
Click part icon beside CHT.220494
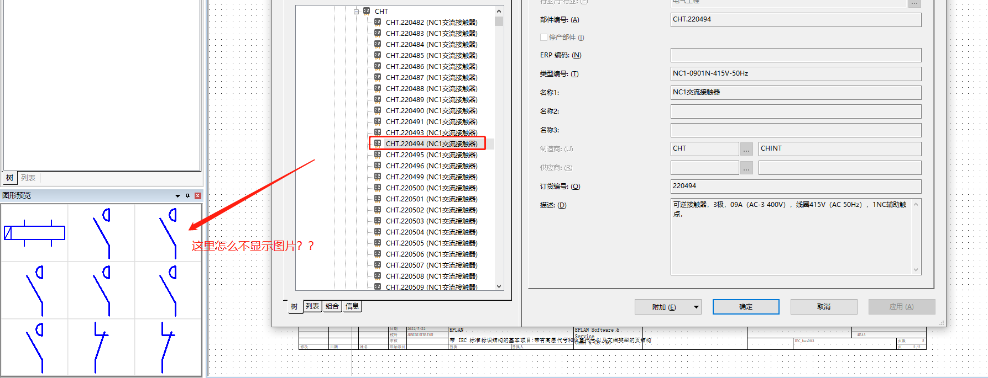point(378,143)
